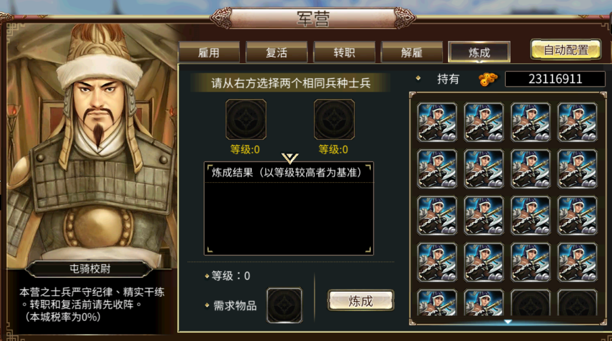Select the first soldier in the fourth row

pos(437,263)
